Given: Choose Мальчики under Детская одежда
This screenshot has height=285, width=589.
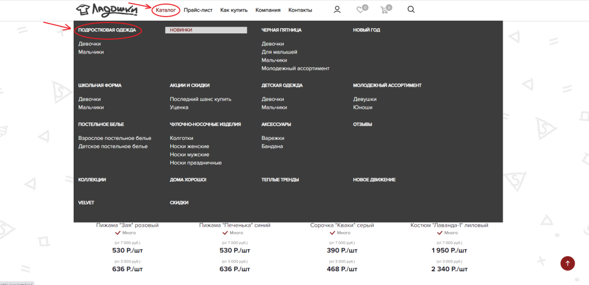Looking at the screenshot, I should coord(274,108).
